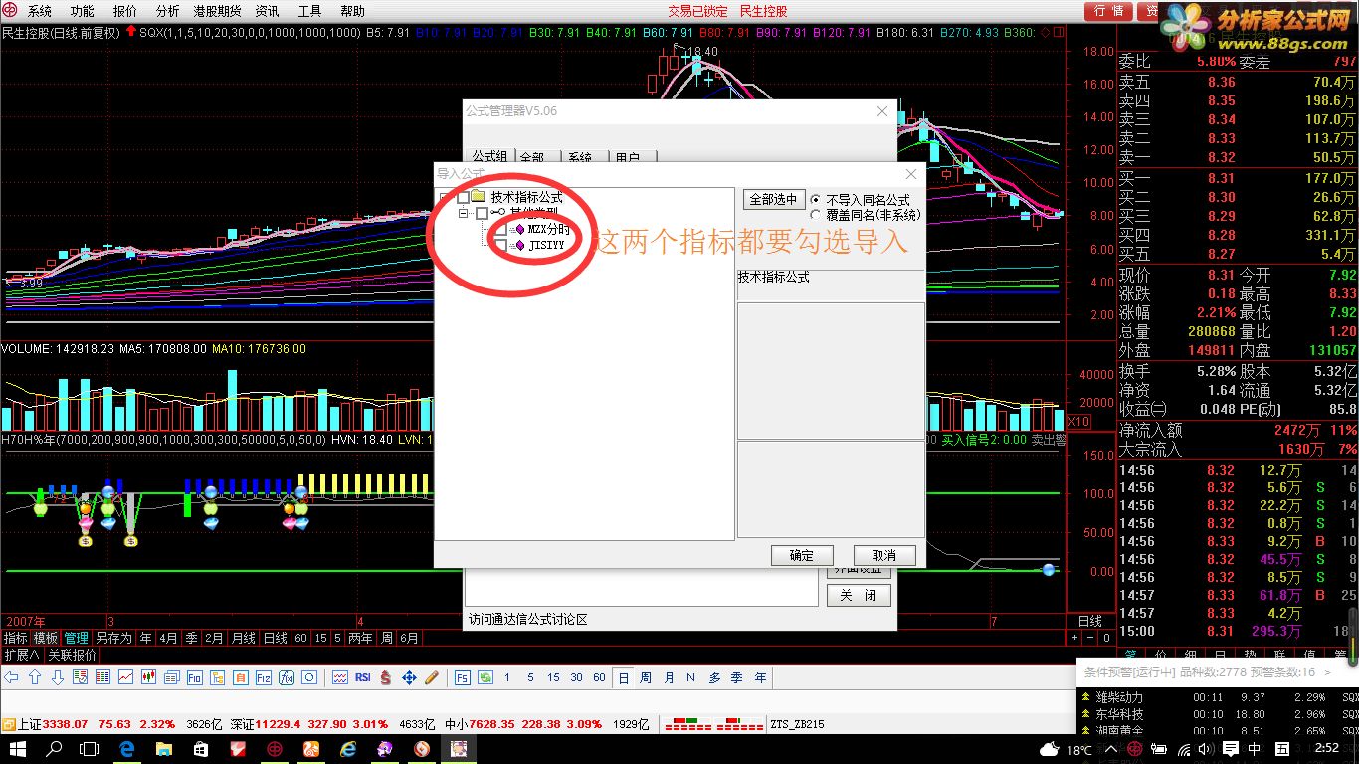Expand the 扩展∧ panel
The image size is (1359, 764).
click(20, 655)
